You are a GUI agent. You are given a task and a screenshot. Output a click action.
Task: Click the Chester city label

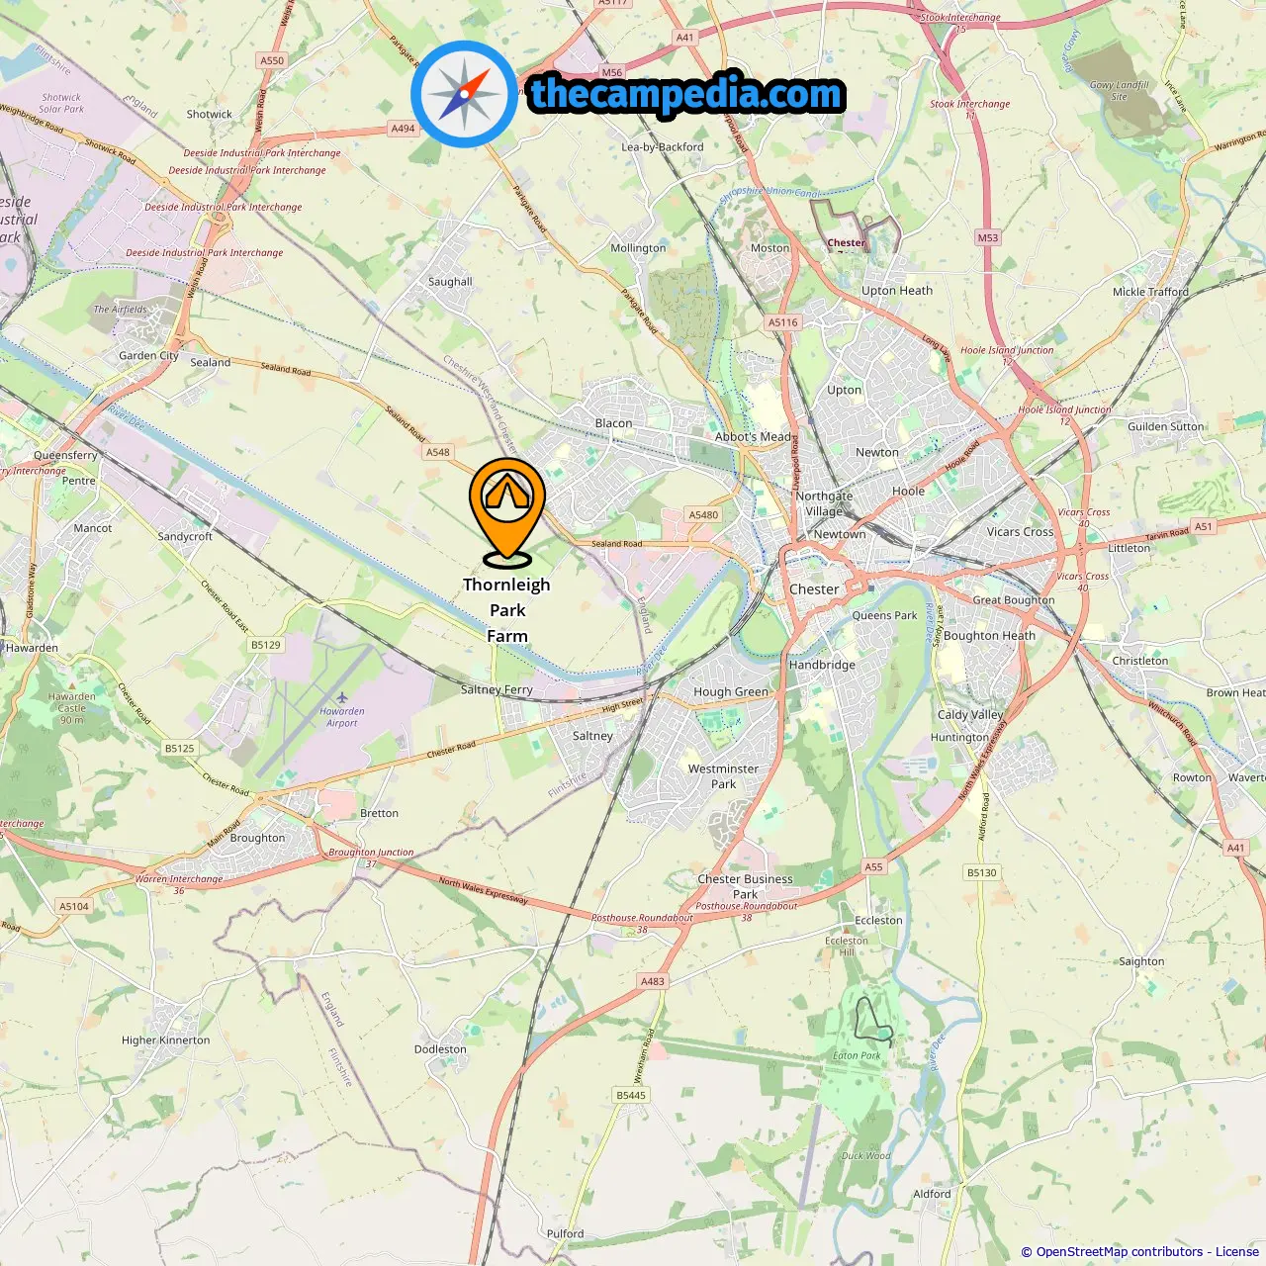pos(814,589)
